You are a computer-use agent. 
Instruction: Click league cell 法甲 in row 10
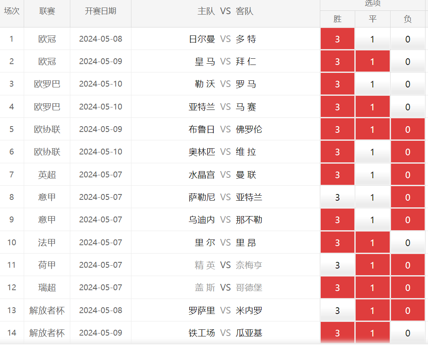tap(47, 242)
